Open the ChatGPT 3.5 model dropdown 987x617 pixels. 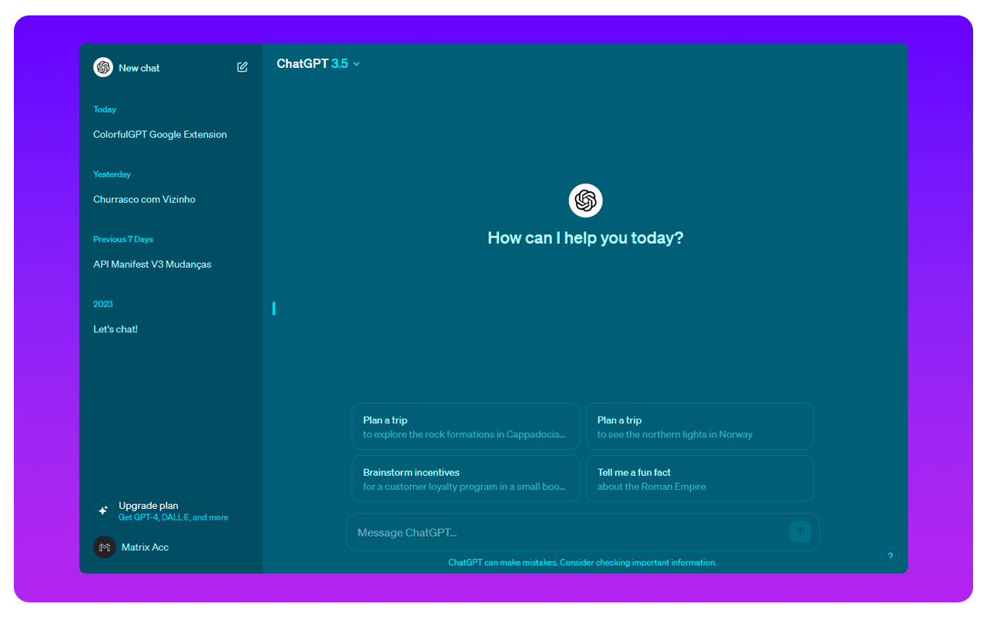click(x=318, y=64)
